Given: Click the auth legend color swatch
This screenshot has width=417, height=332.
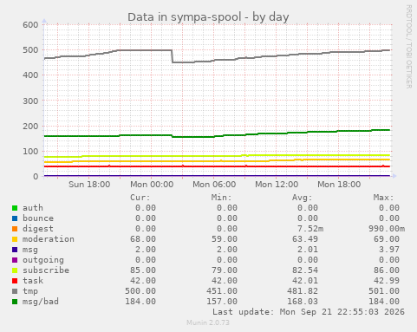Looking at the screenshot, I should (x=15, y=208).
